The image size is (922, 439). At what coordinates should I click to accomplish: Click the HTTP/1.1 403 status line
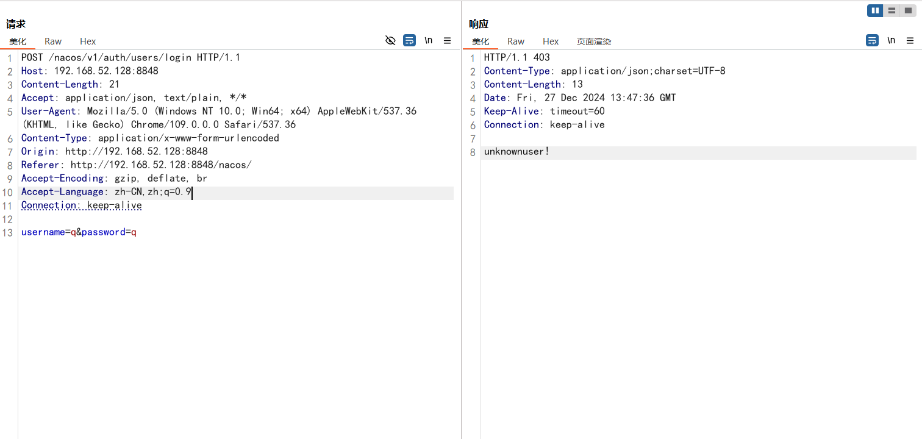coord(517,57)
